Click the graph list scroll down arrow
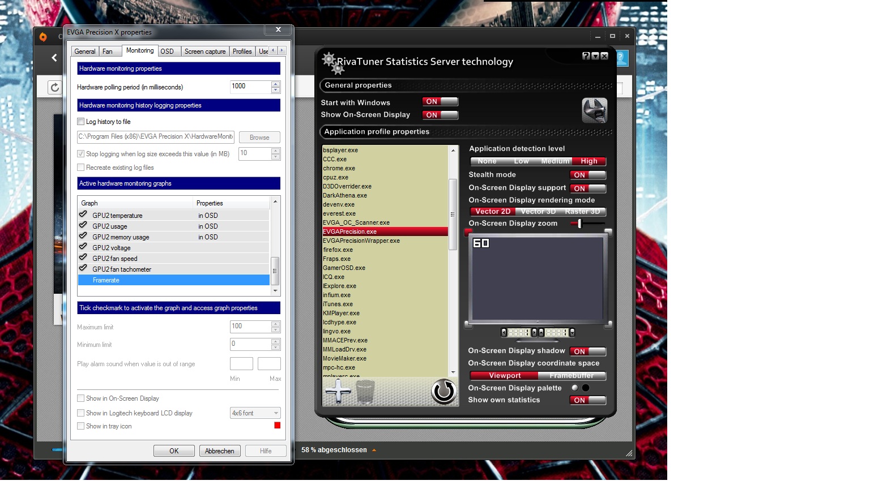This screenshot has height=489, width=870. pos(275,291)
